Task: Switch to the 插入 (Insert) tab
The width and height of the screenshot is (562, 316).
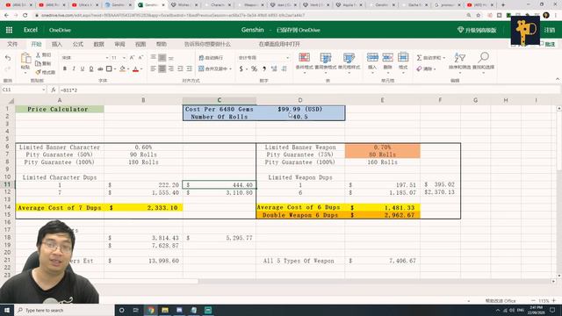Action: pyautogui.click(x=57, y=44)
